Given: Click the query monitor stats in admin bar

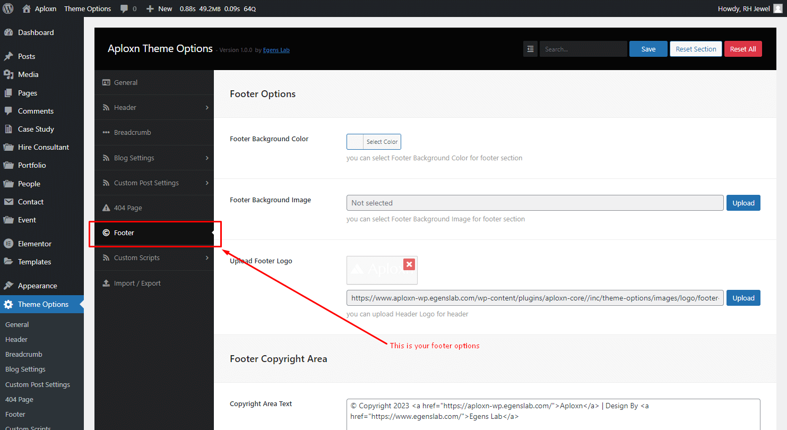Looking at the screenshot, I should pos(218,8).
